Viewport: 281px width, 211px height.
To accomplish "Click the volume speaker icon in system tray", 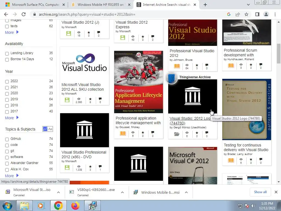I will [x=253, y=206].
